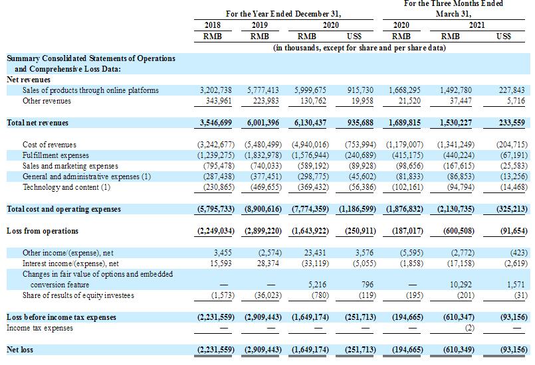Select 'Total cost and operating expenses' label
This screenshot has height=365, width=535.
click(64, 209)
